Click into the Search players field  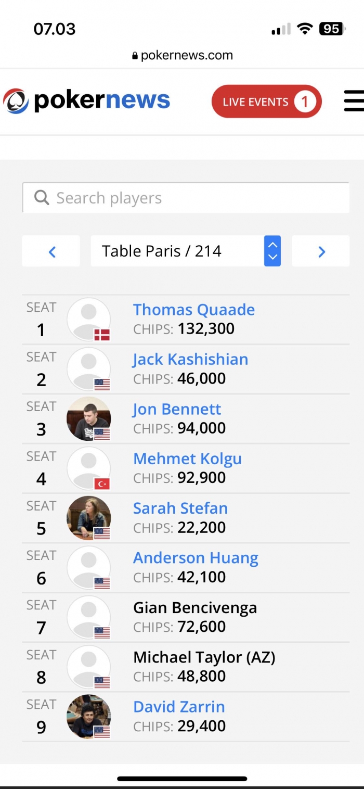click(198, 198)
